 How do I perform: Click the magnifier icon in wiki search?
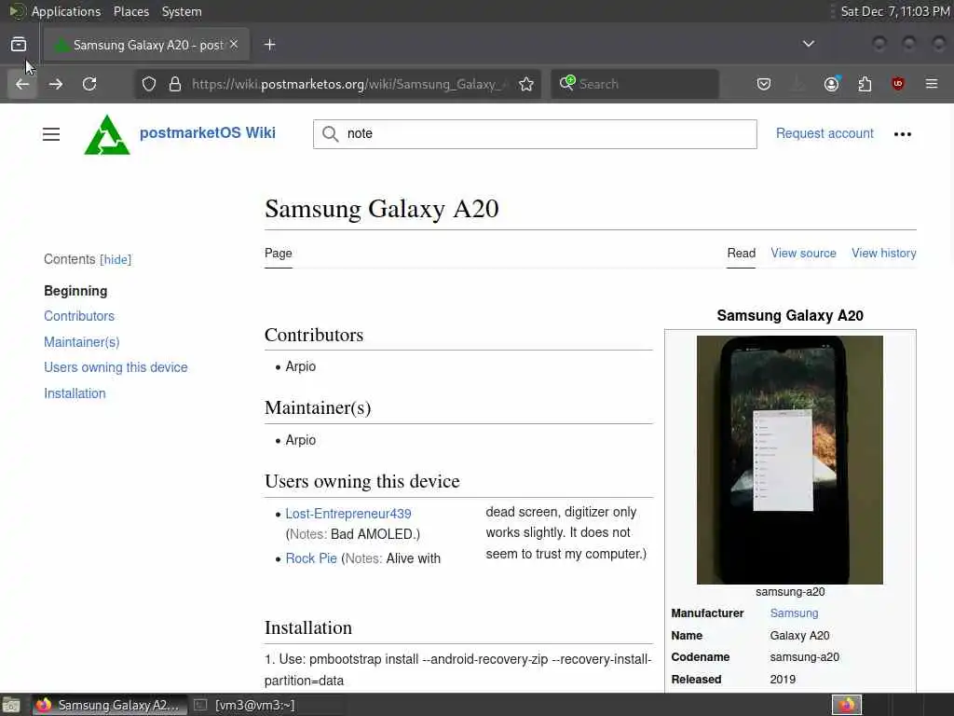click(x=331, y=134)
